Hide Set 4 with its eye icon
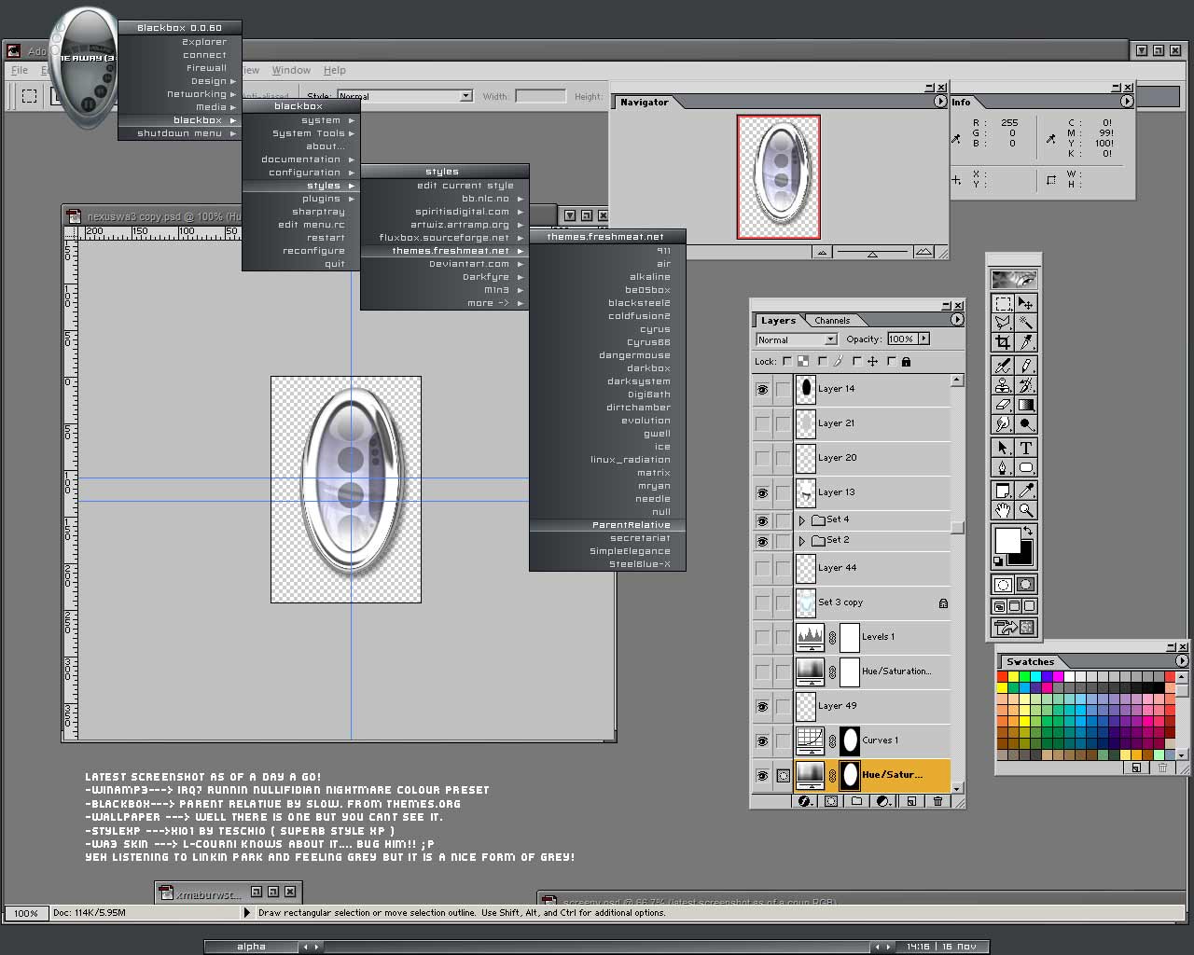This screenshot has height=955, width=1194. coord(762,520)
